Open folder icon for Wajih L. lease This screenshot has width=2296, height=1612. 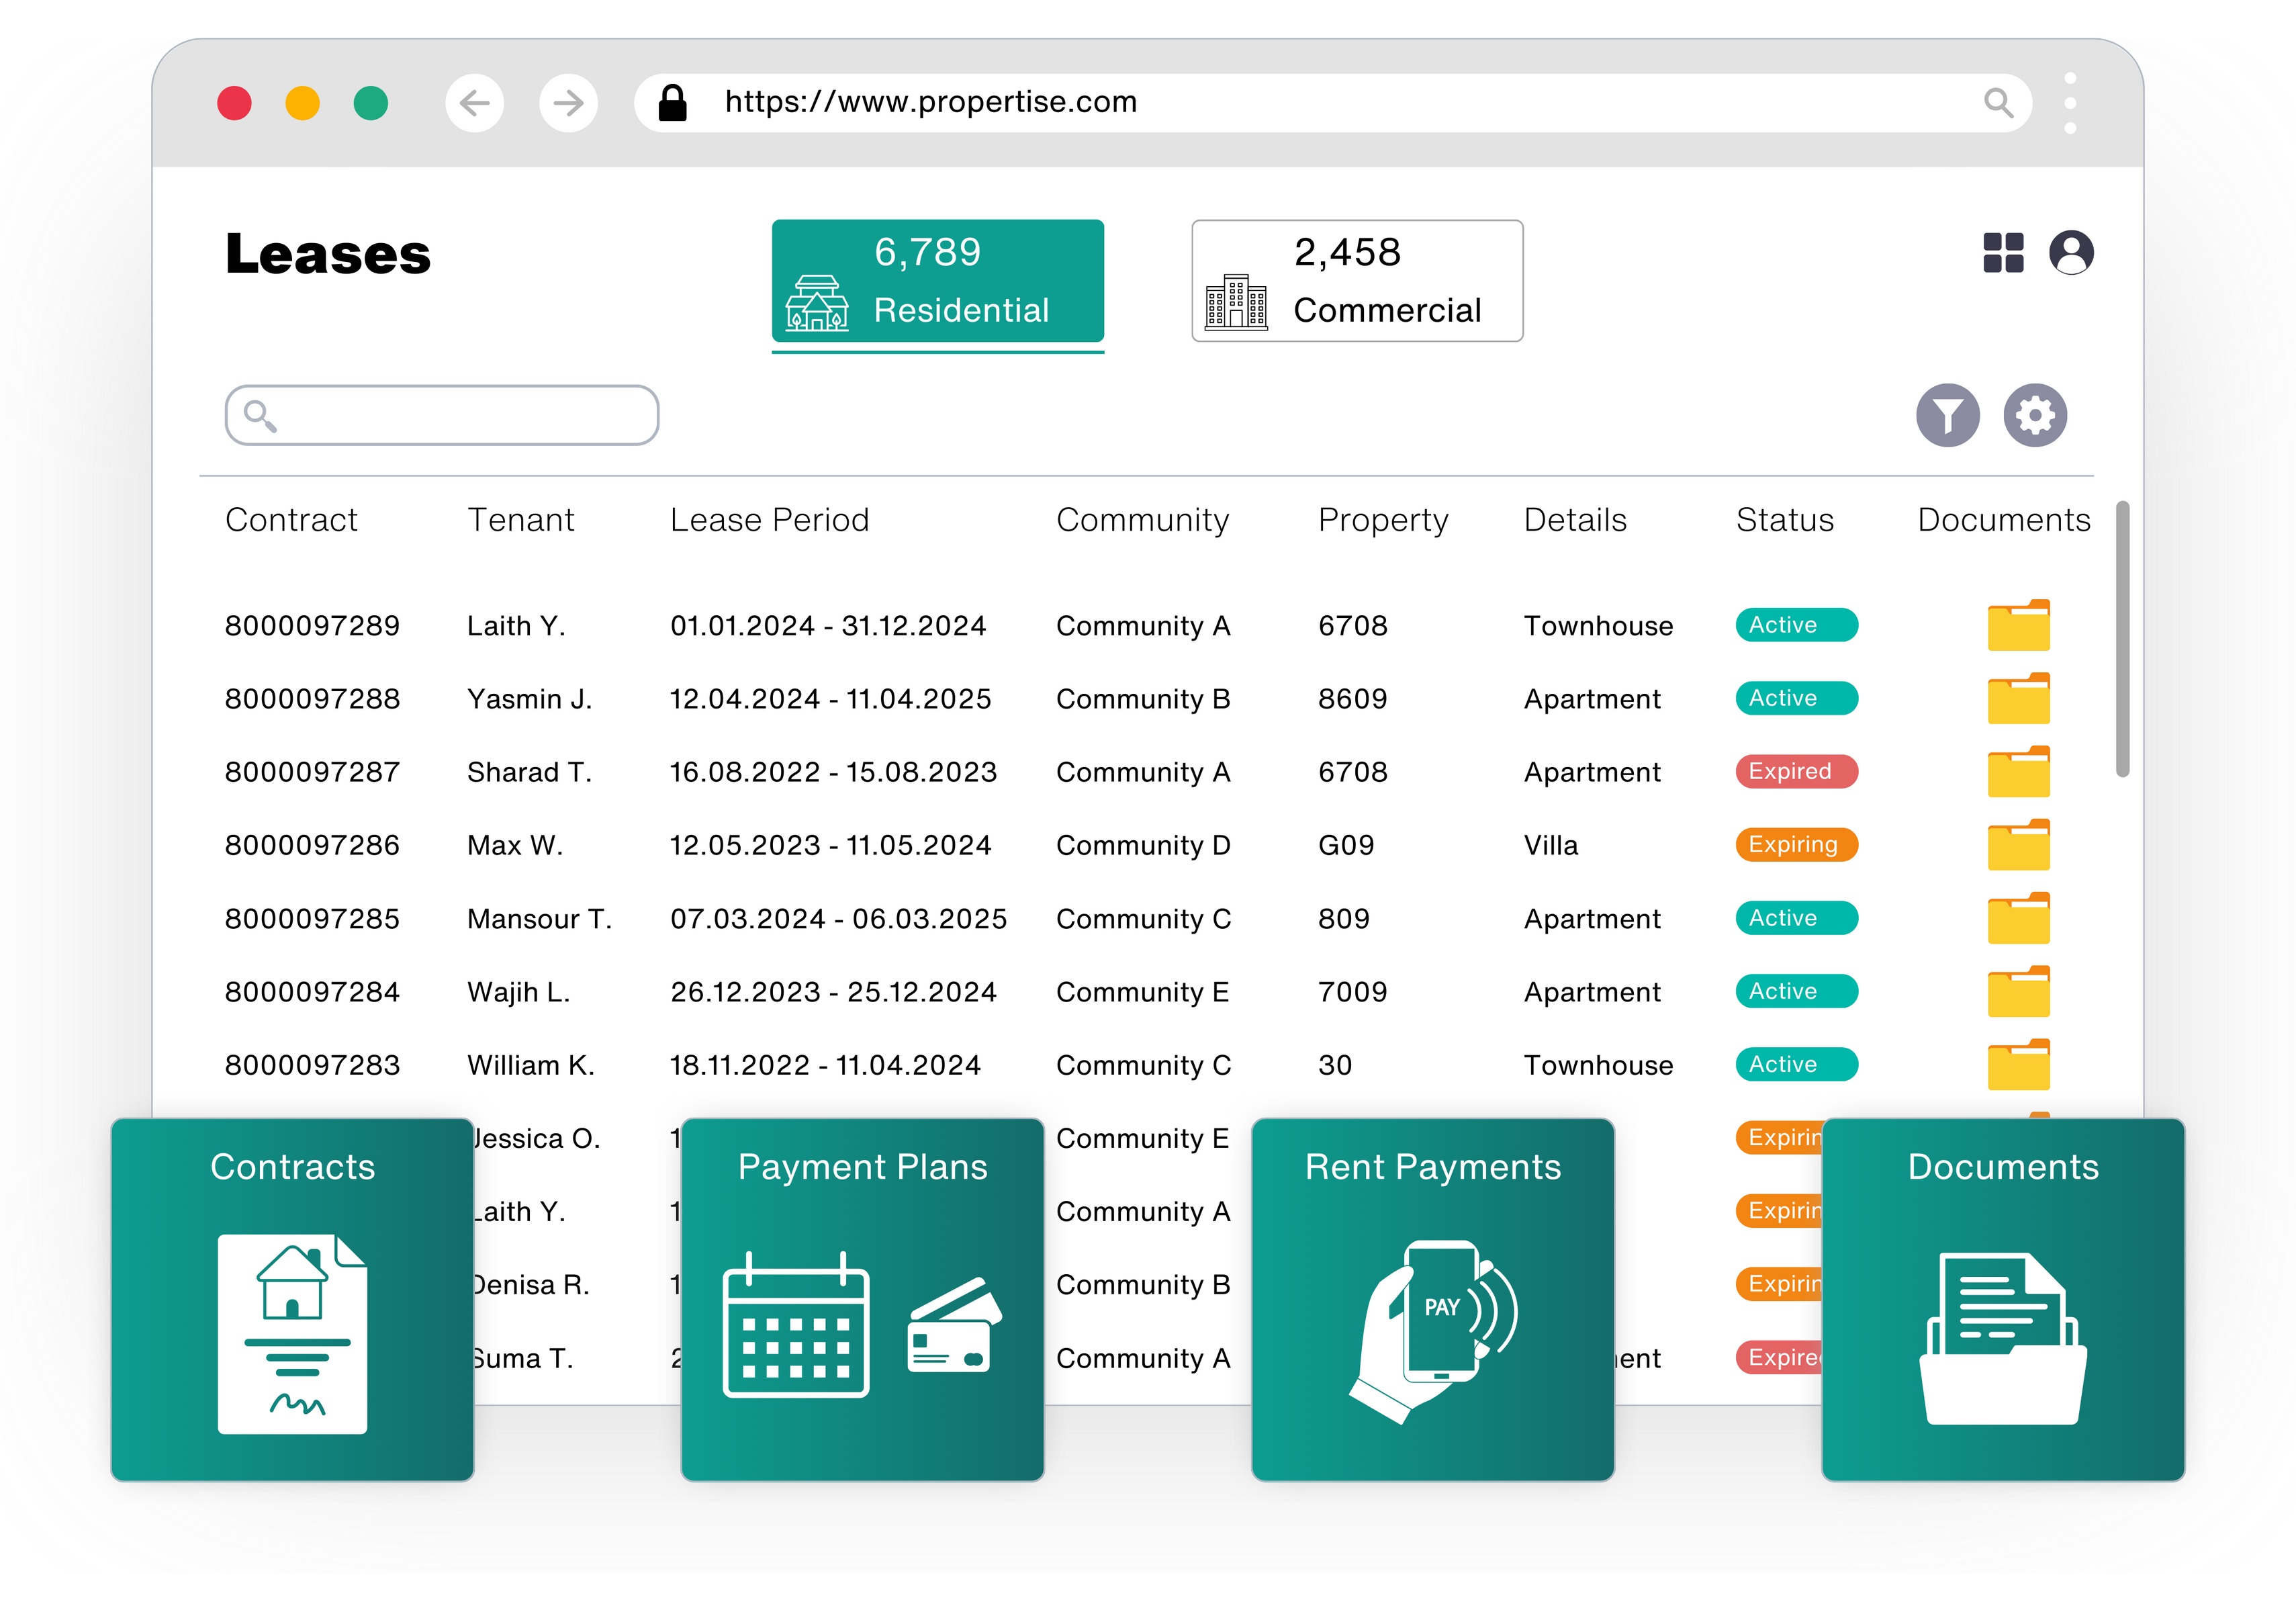click(2018, 992)
